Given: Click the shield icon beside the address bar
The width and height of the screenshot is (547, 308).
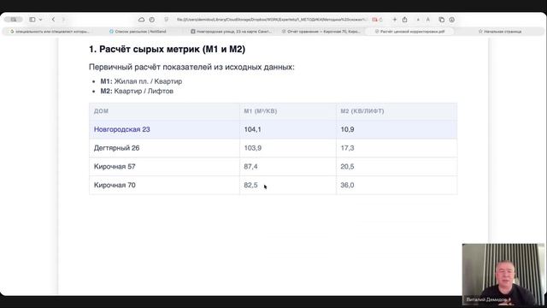Looking at the screenshot, I should (167, 20).
